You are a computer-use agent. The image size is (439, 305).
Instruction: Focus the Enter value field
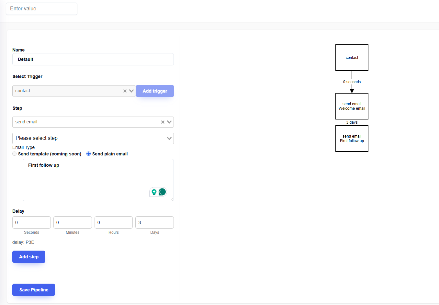click(41, 9)
